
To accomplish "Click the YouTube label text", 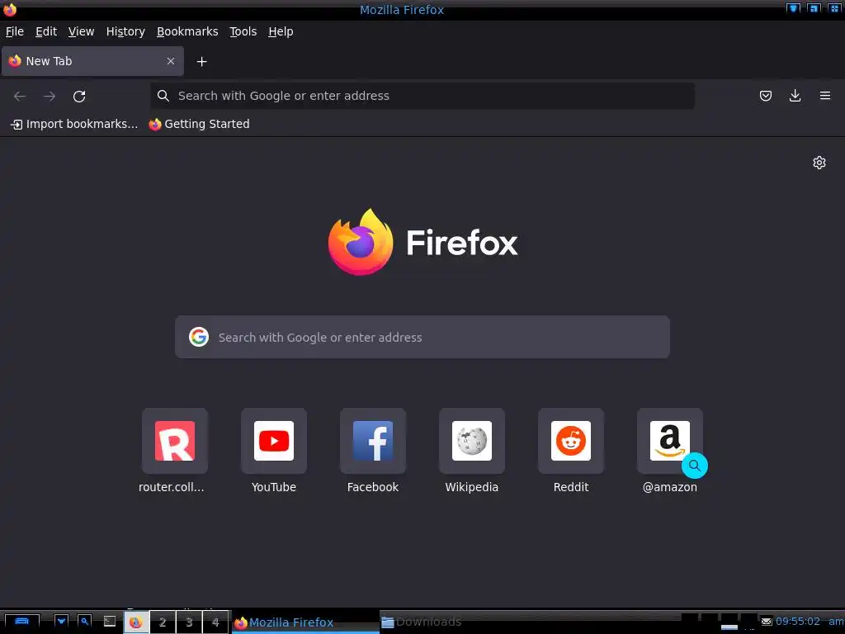I will point(274,487).
